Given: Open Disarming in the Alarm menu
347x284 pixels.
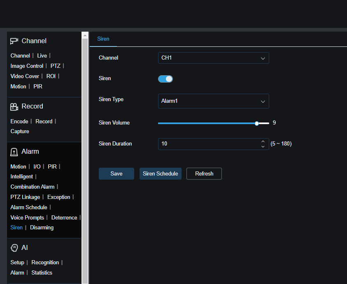Looking at the screenshot, I should (42, 227).
